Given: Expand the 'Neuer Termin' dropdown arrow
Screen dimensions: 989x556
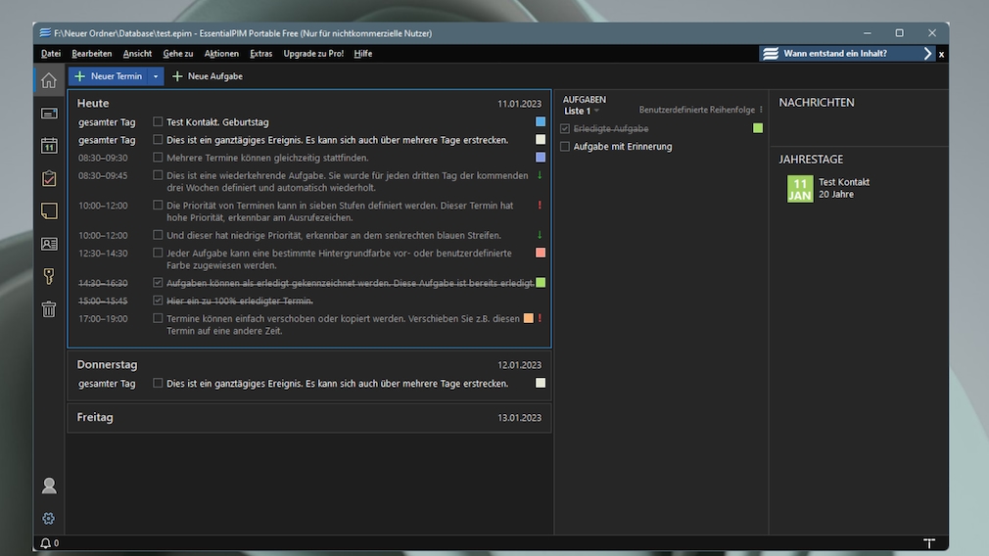Looking at the screenshot, I should click(155, 76).
